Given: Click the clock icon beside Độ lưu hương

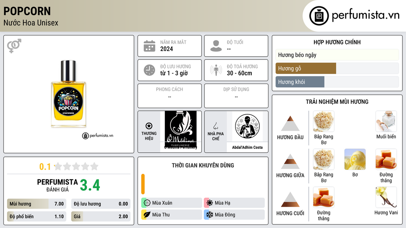Looking at the screenshot, I should (x=149, y=70).
